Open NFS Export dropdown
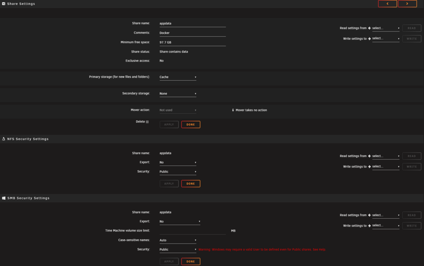Screen dimensions: 424x266 178,162
